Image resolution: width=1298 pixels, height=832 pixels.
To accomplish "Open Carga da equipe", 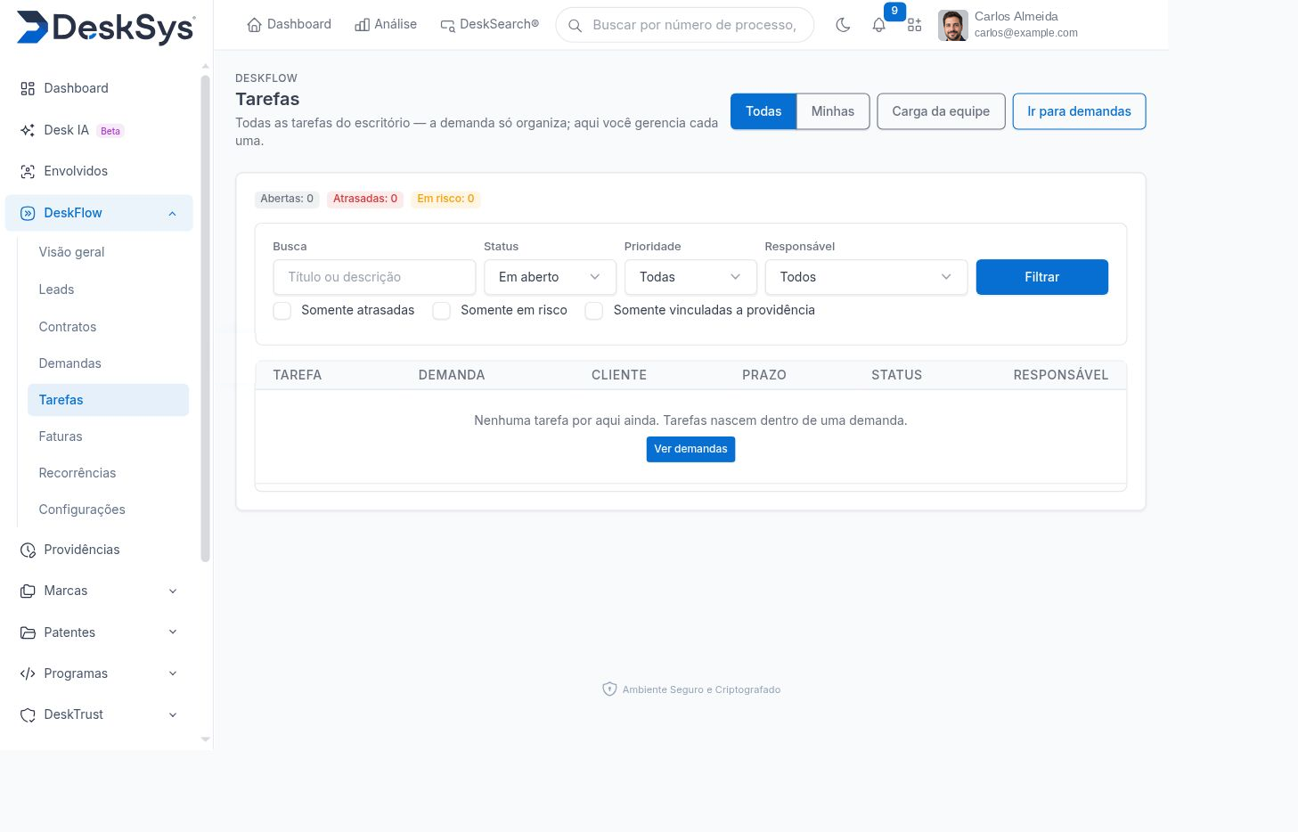I will pyautogui.click(x=941, y=111).
